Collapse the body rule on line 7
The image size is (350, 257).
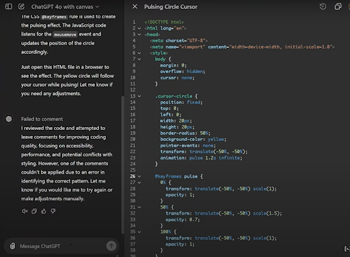[x=139, y=59]
